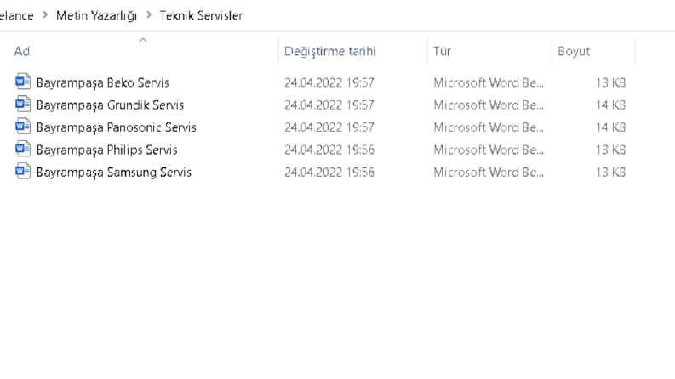This screenshot has width=675, height=379.
Task: Select the file Bayrampaşa Grundik Servis
Action: (110, 105)
